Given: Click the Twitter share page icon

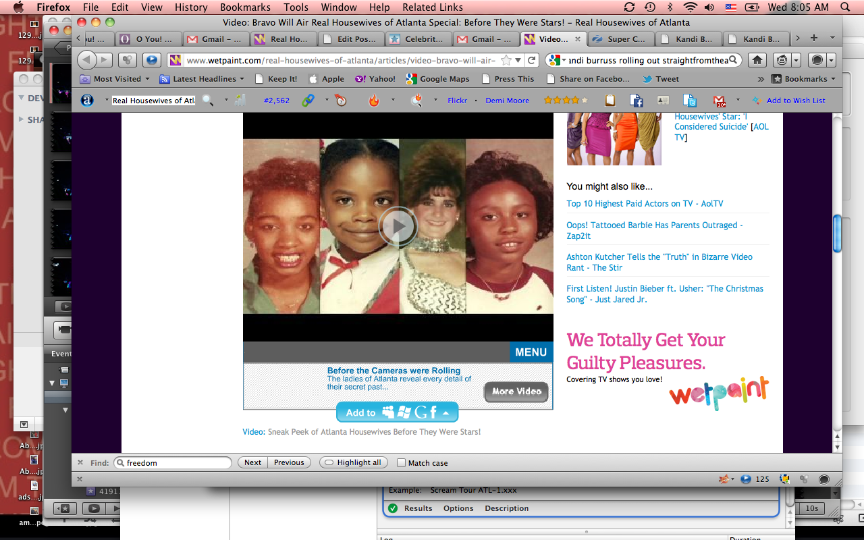Looking at the screenshot, I should 689,101.
